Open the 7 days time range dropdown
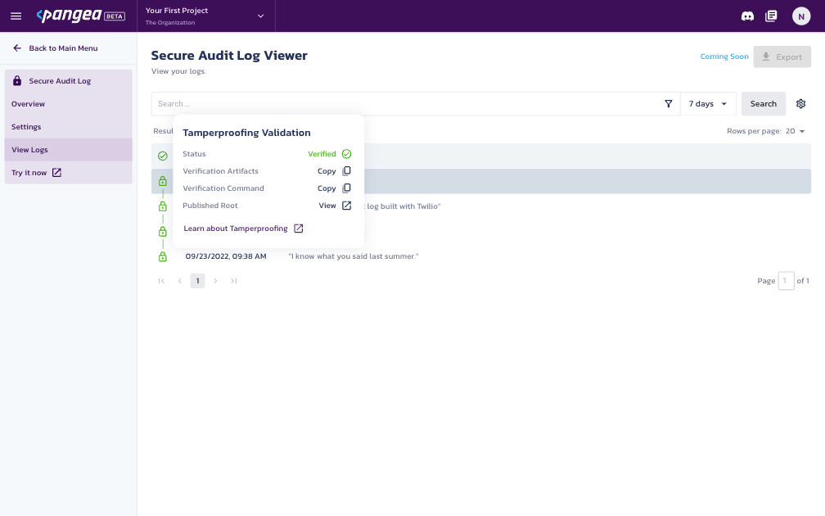This screenshot has height=516, width=825. (707, 104)
